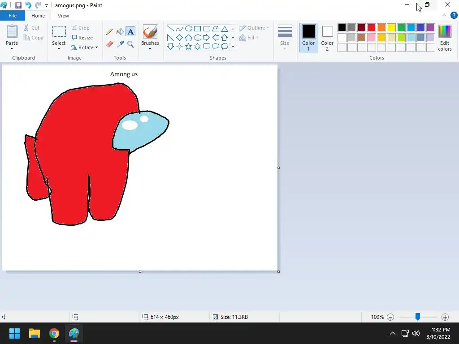Choose the Rounded rectangle shape
459x344 pixels.
point(207,28)
